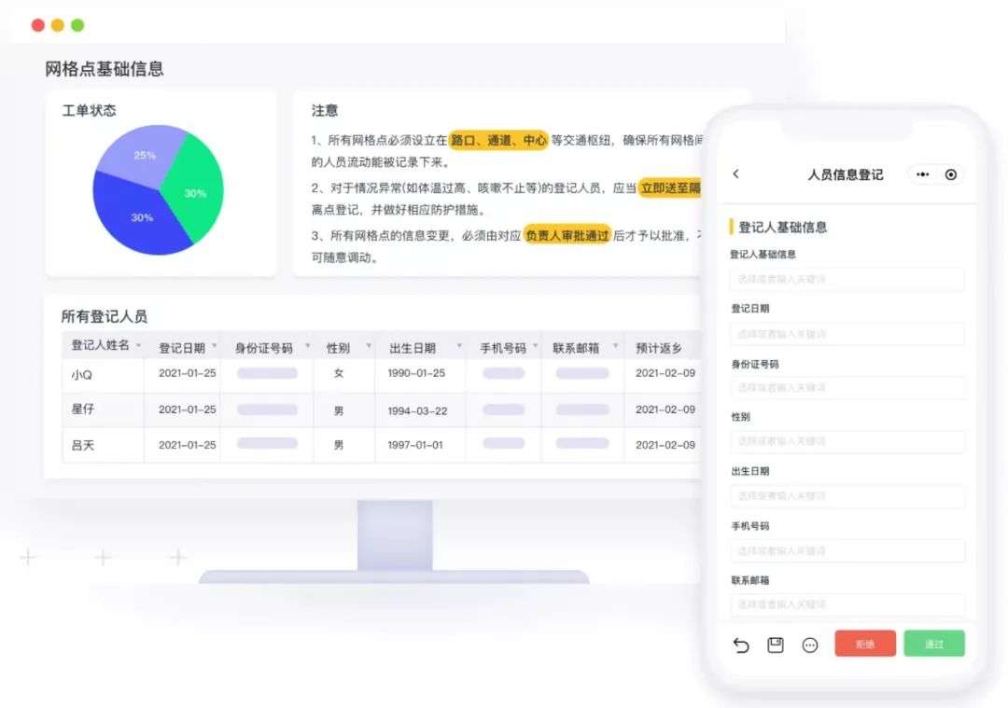
Task: Click the highlighted text 负责人审批通过
Action: (567, 236)
